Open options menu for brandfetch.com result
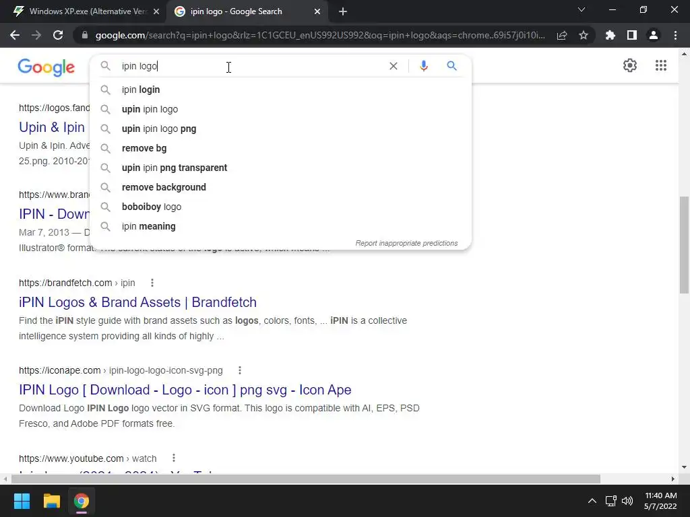This screenshot has height=517, width=690. [x=152, y=283]
